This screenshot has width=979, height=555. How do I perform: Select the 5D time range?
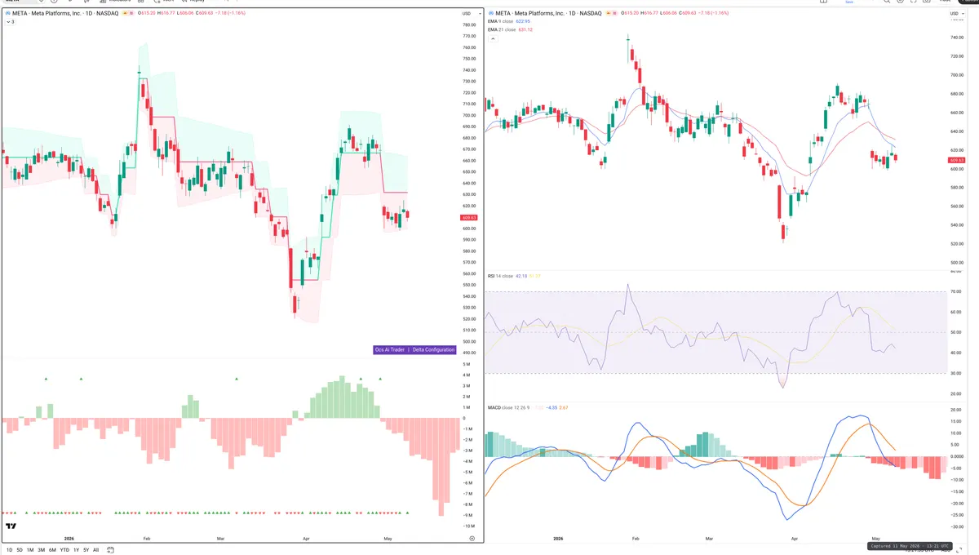point(20,550)
